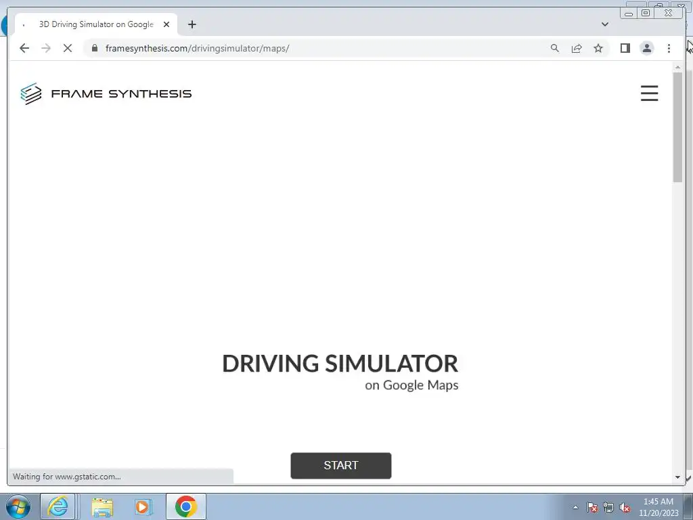Expand the tab search dropdown
This screenshot has width=693, height=520.
604,24
